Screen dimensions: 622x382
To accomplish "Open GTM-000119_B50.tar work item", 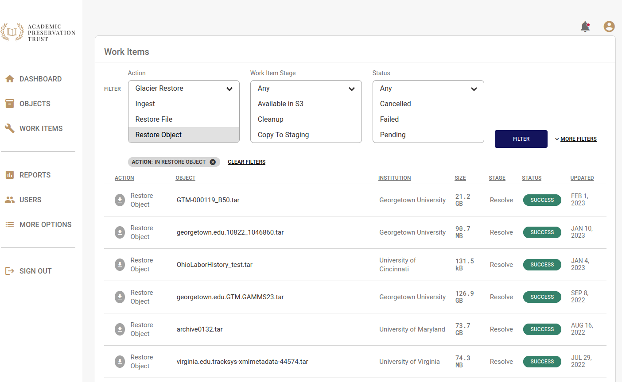I will point(208,200).
